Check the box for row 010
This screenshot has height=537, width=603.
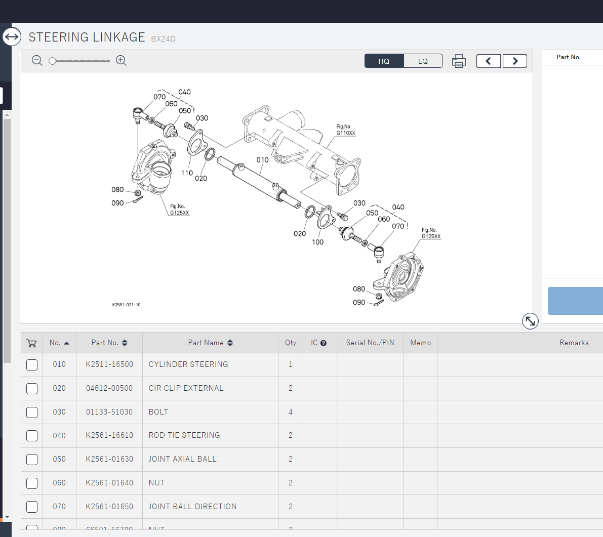point(32,365)
